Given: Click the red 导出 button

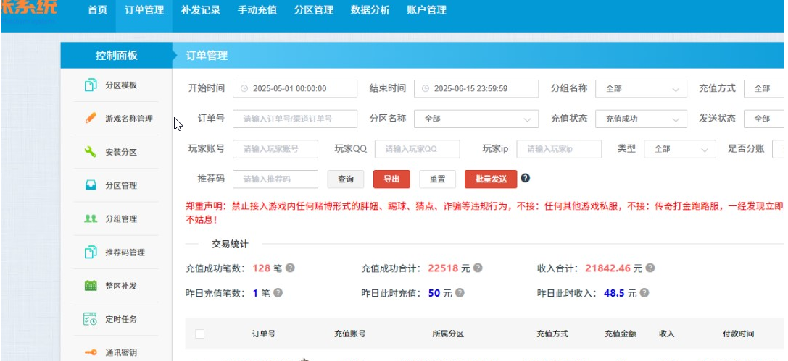Looking at the screenshot, I should (391, 179).
